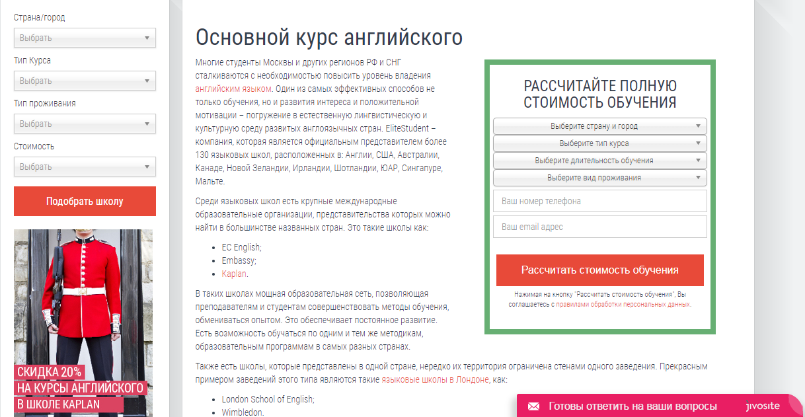
Task: Open the Выберите длительность обучения dropdown
Action: point(599,161)
